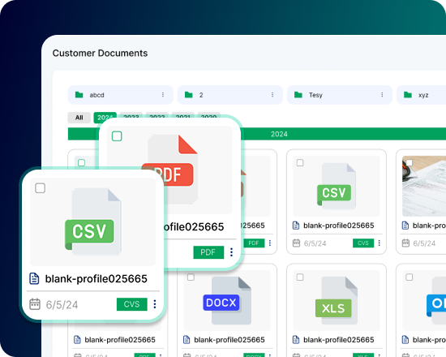Click the filename on the large floating CSV card
Screen dimensions: 446x357
pyautogui.click(x=96, y=279)
